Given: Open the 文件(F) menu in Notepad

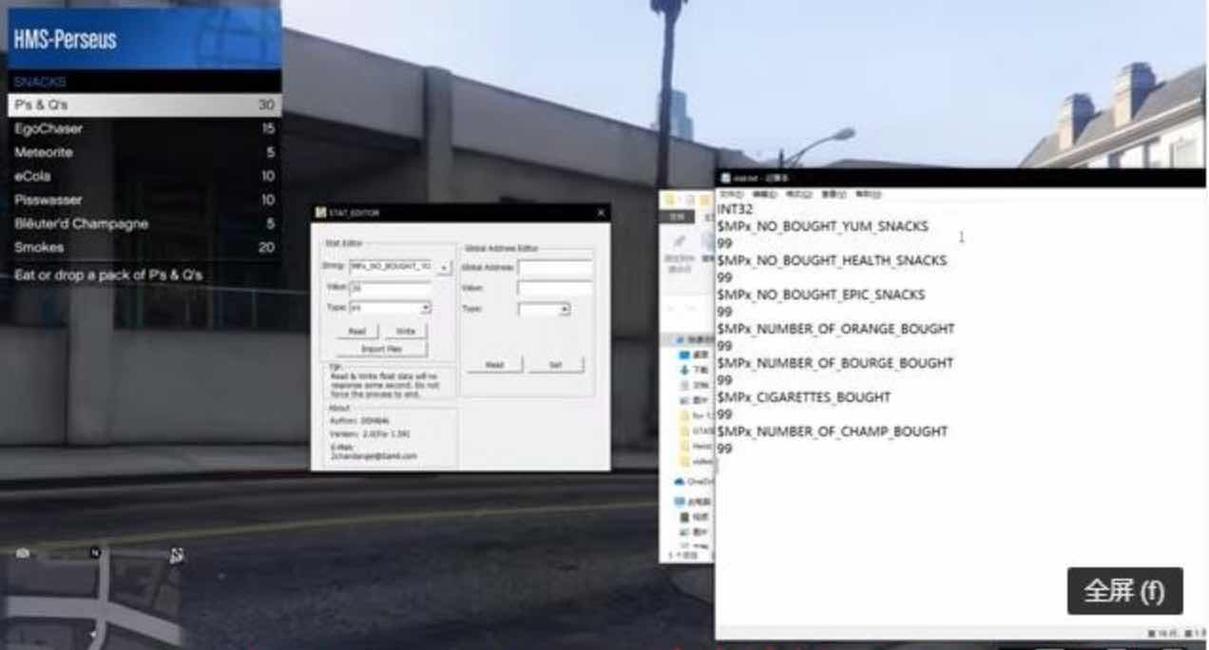Looking at the screenshot, I should click(732, 194).
